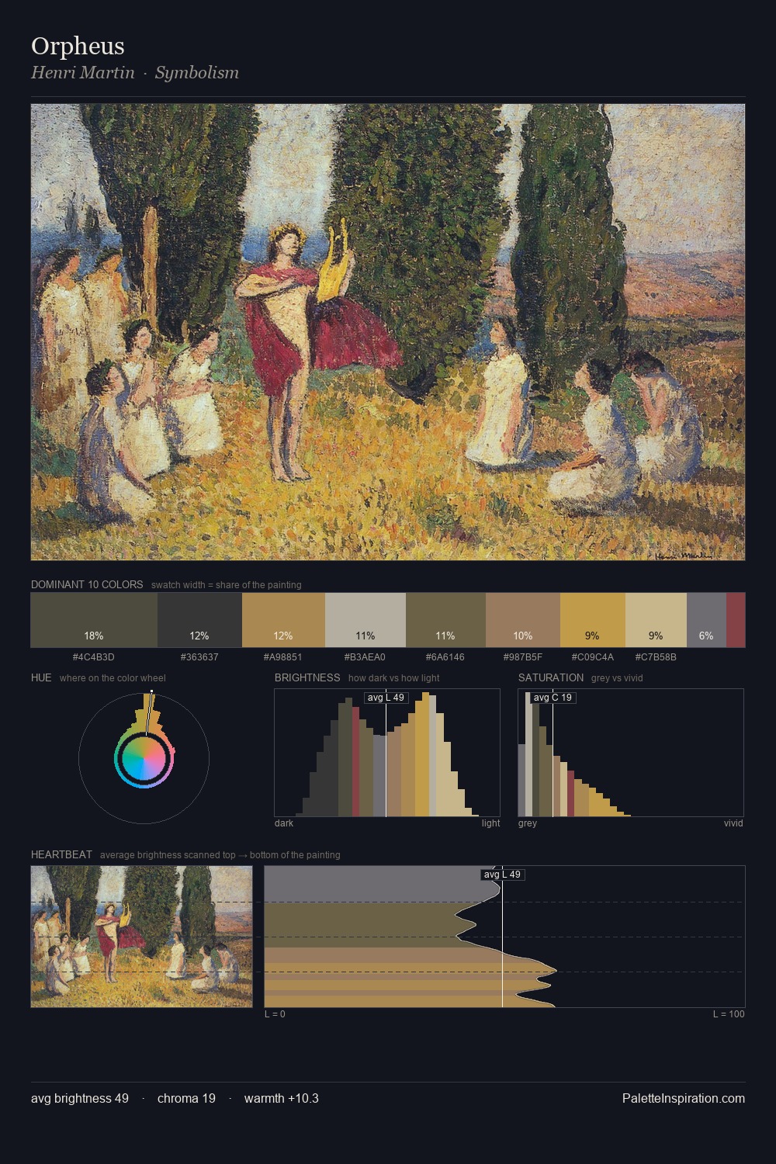Click the L = 0 axis label
The image size is (776, 1164).
pyautogui.click(x=275, y=1014)
